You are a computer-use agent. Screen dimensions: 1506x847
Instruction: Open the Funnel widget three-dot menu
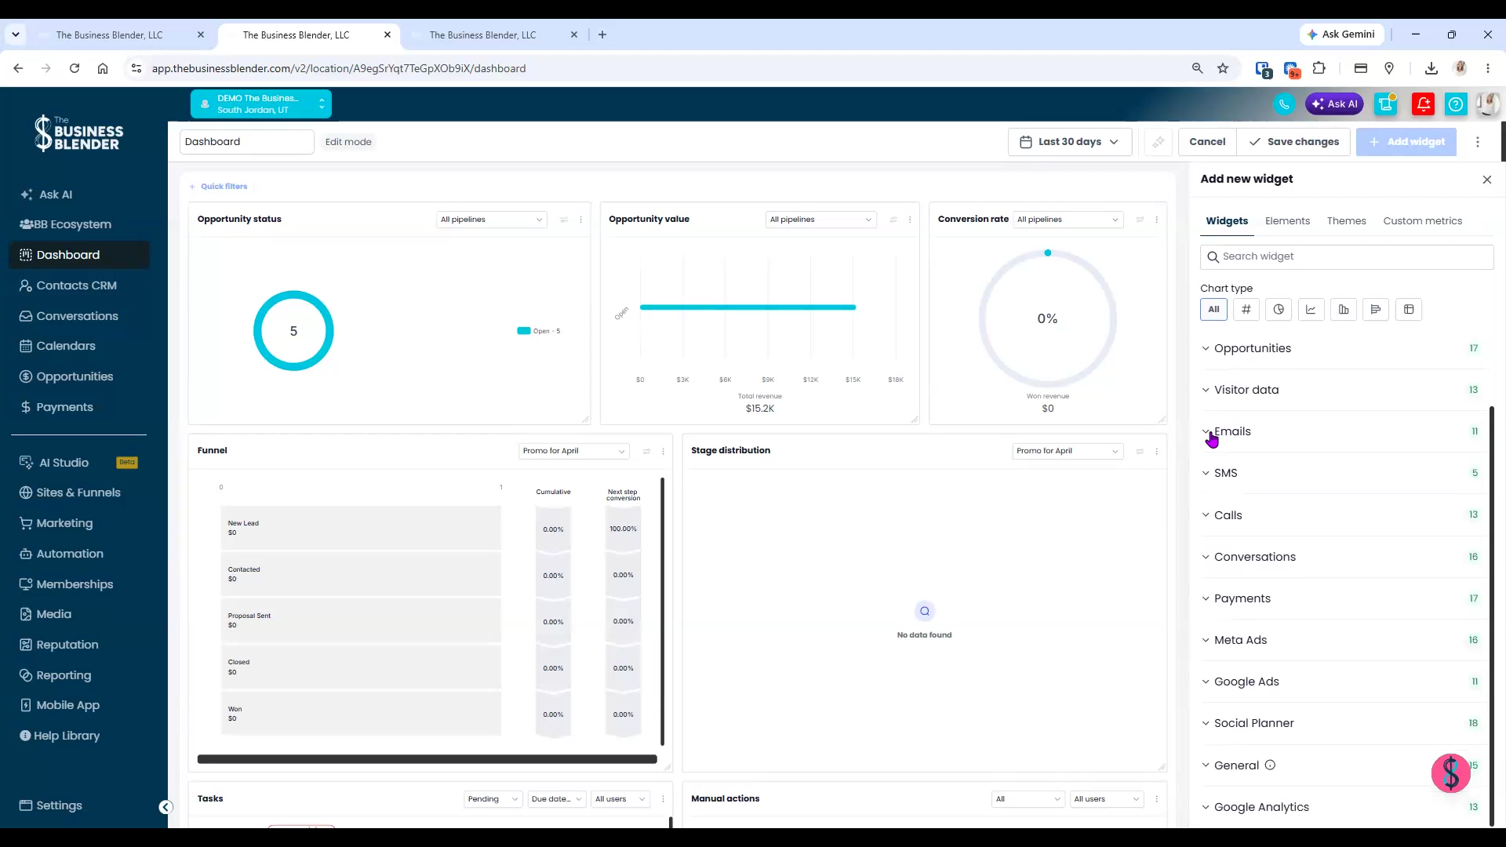(664, 451)
